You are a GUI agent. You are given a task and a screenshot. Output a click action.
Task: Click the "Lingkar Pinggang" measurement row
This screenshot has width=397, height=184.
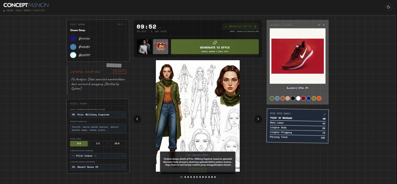pos(297,132)
